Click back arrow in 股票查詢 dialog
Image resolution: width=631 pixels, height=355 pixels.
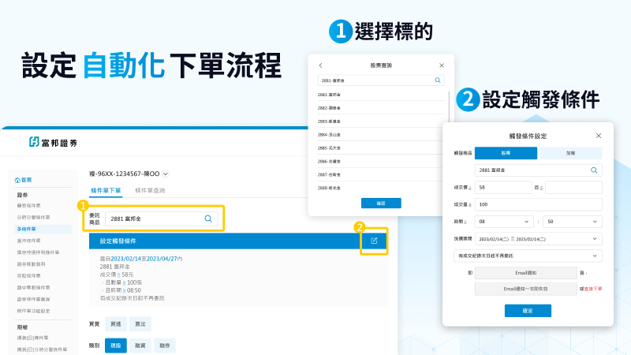[x=320, y=65]
